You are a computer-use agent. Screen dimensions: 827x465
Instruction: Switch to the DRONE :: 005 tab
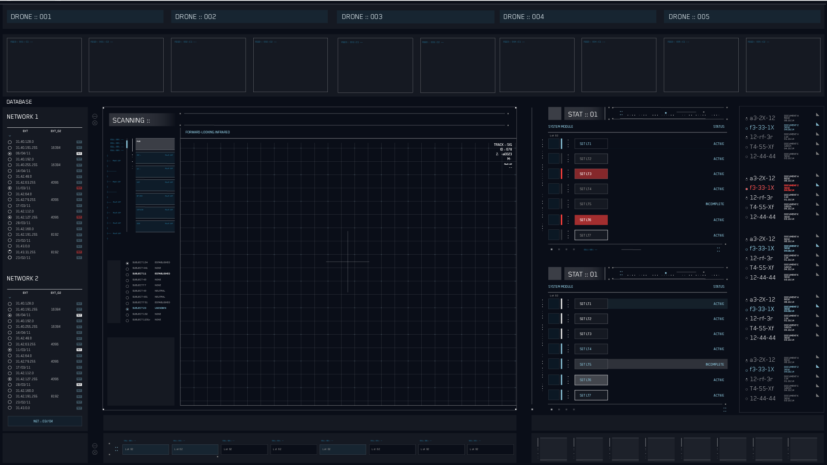(x=742, y=17)
